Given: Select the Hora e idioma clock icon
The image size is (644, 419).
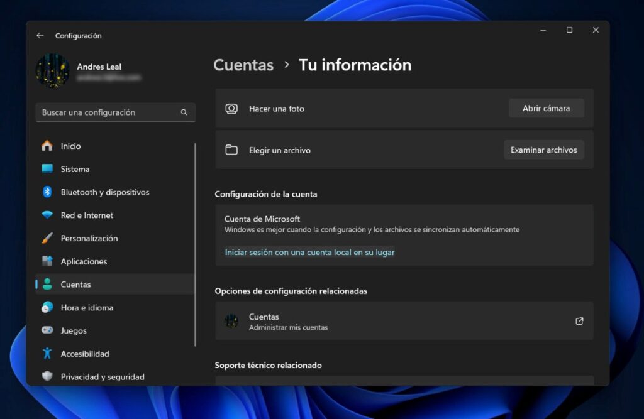Looking at the screenshot, I should pos(48,307).
